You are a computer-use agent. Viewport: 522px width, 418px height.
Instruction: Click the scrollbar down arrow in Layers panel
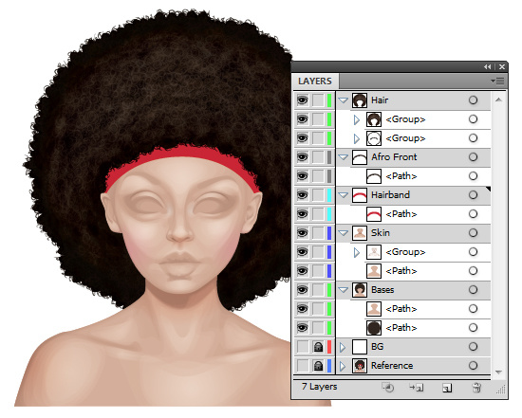coord(498,373)
